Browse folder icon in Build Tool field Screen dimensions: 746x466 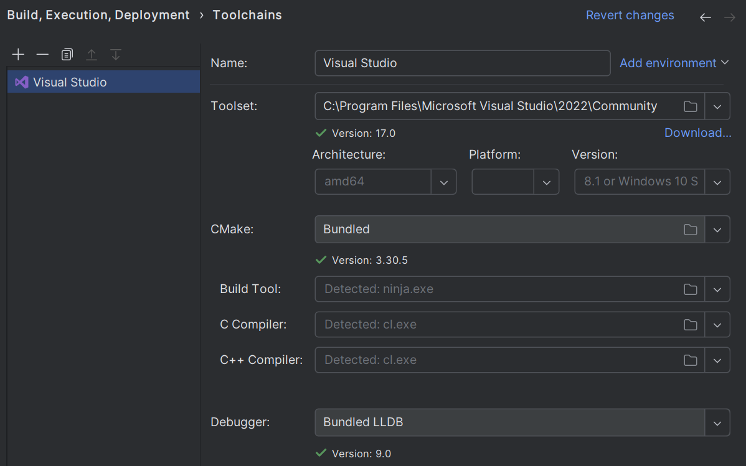(x=691, y=289)
